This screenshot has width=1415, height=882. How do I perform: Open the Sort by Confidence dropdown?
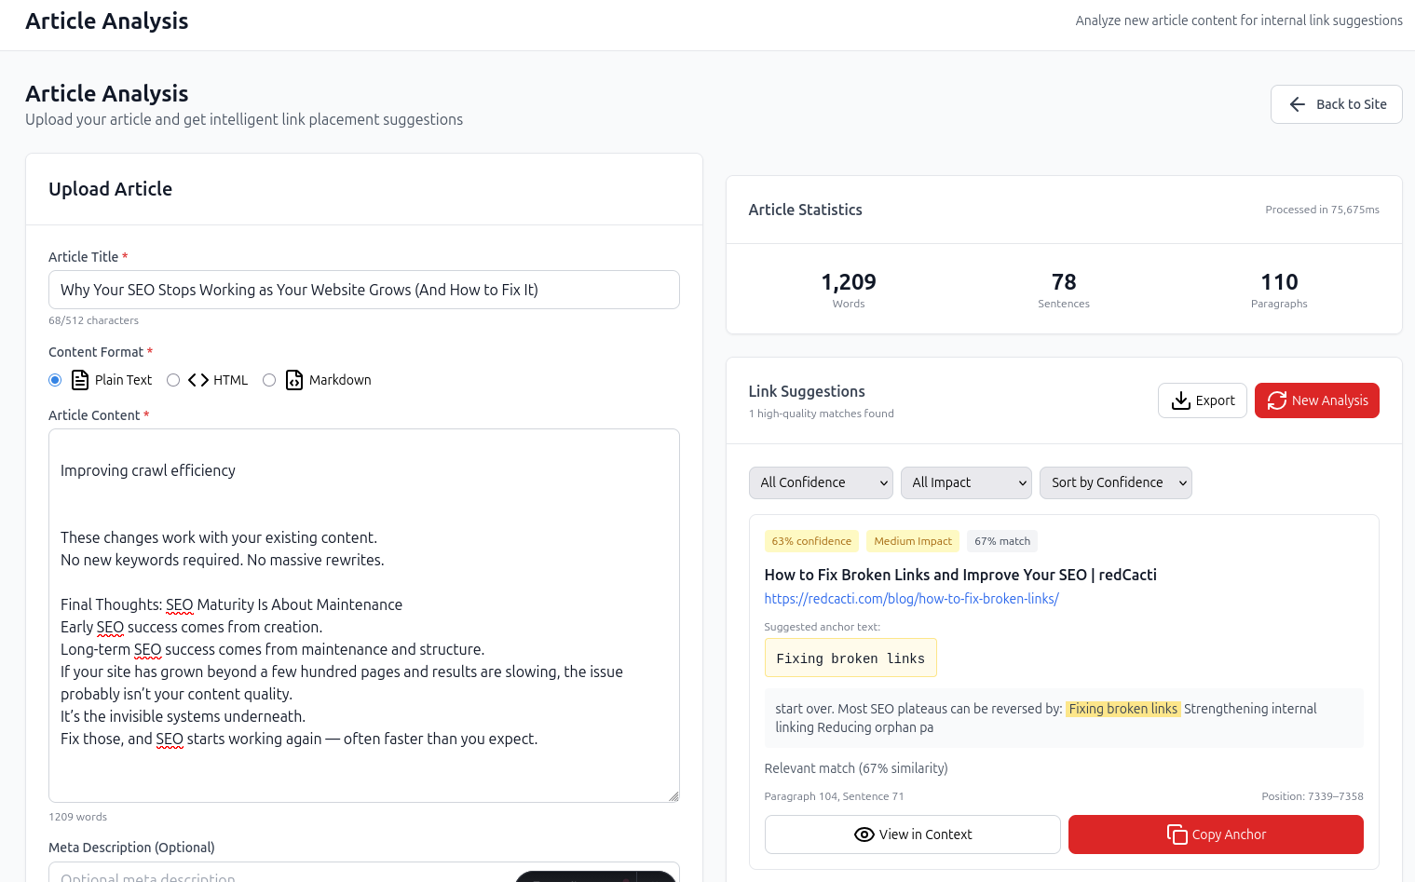pos(1115,482)
